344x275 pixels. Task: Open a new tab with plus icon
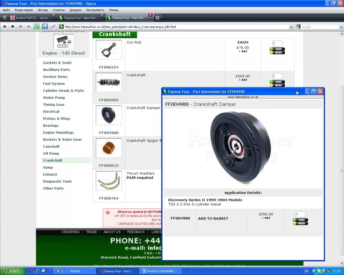157,18
